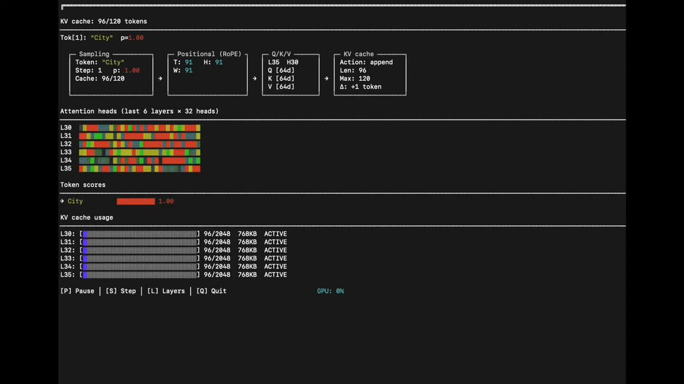Click the arrow between Sampling and Positional boxes
The width and height of the screenshot is (684, 384).
coord(161,79)
